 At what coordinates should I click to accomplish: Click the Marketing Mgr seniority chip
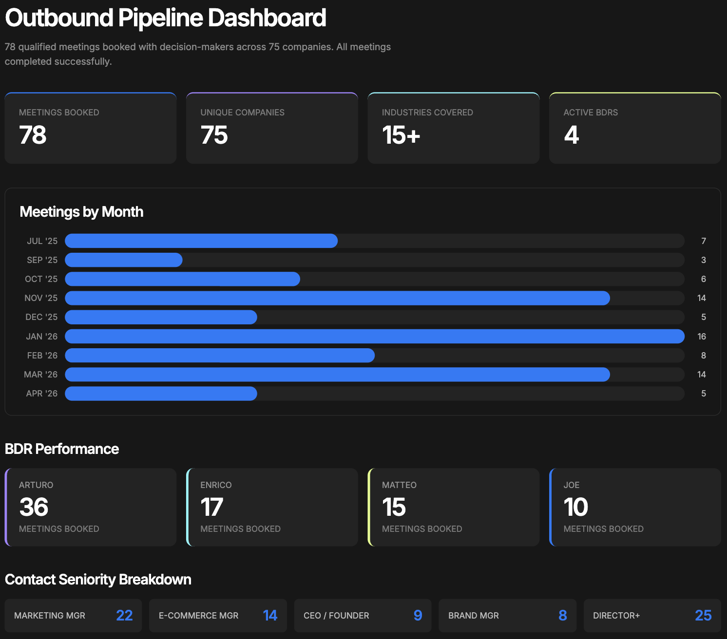(73, 615)
